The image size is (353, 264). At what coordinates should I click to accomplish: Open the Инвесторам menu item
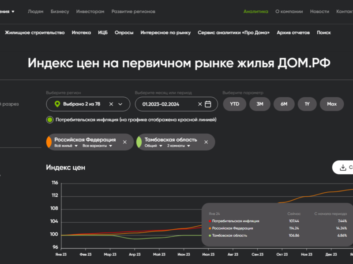(x=90, y=11)
